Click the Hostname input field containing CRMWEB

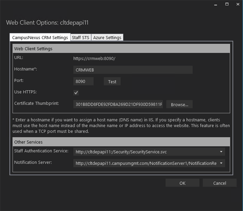click(133, 70)
